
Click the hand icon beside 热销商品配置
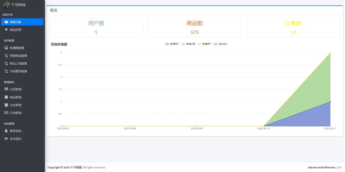coord(6,55)
